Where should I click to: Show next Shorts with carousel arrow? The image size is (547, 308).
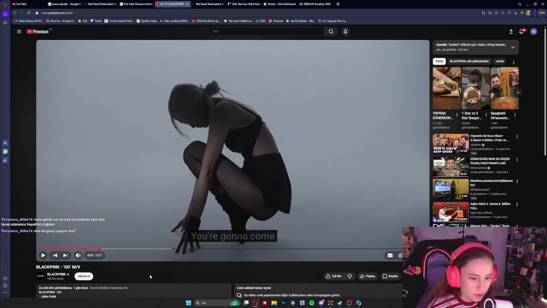pyautogui.click(x=518, y=92)
